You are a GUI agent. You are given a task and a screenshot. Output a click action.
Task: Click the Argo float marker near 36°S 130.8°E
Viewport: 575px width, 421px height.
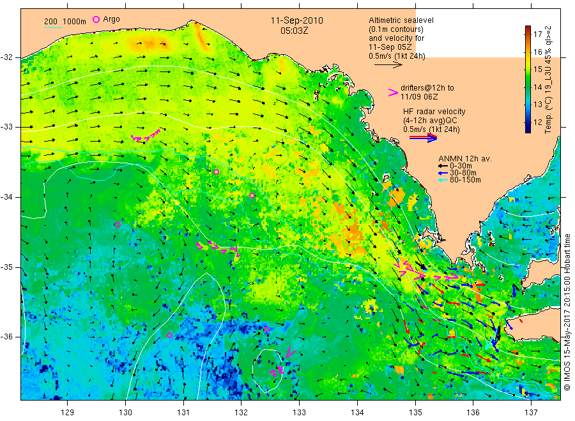click(x=169, y=335)
